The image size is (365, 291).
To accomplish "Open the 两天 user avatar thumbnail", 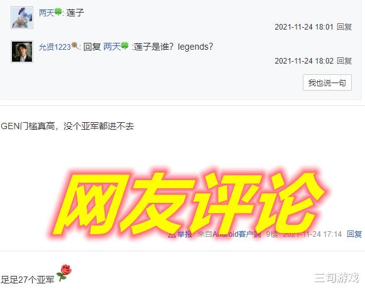I will [22, 18].
